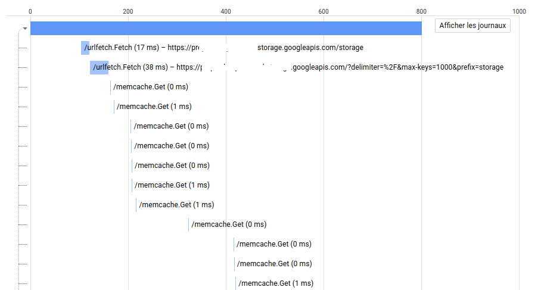Select the memcache.Get (1 ms) starting just after 200 ms tick

(176, 205)
